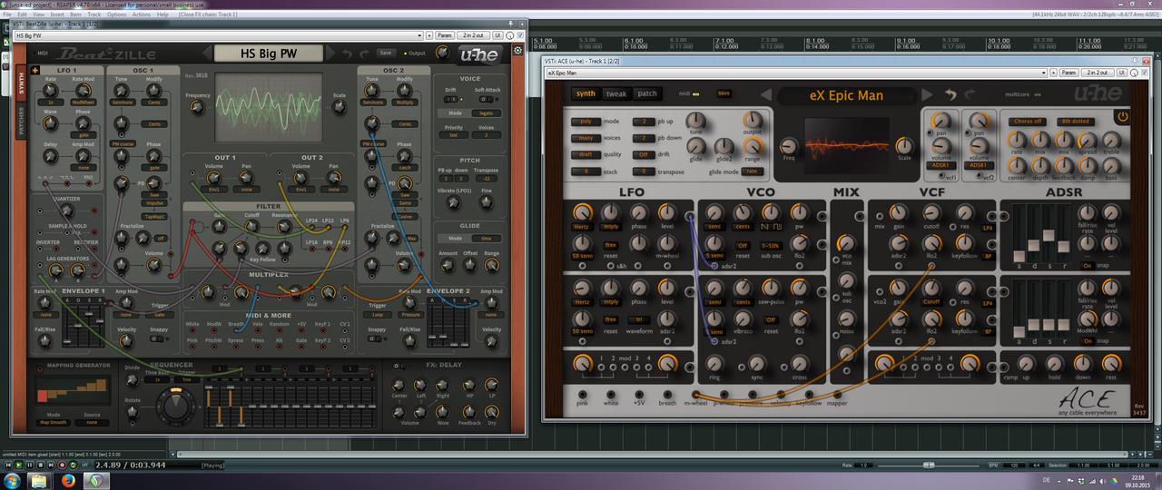Redo change in ACE
The width and height of the screenshot is (1162, 490).
tap(970, 94)
